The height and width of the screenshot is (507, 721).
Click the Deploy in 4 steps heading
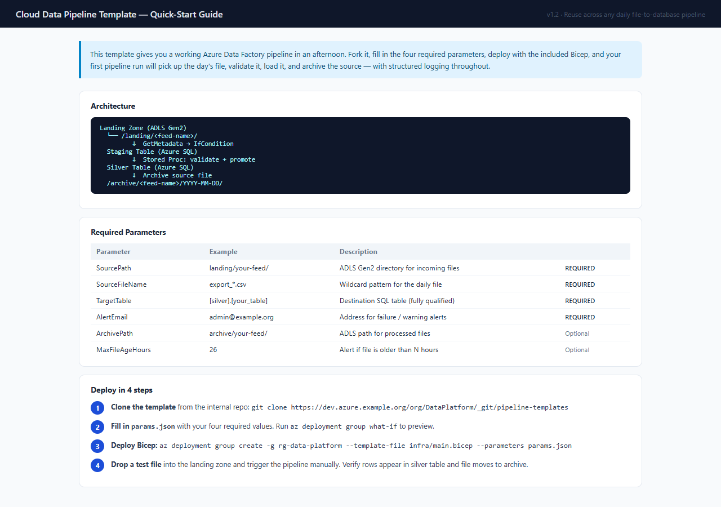pos(122,390)
